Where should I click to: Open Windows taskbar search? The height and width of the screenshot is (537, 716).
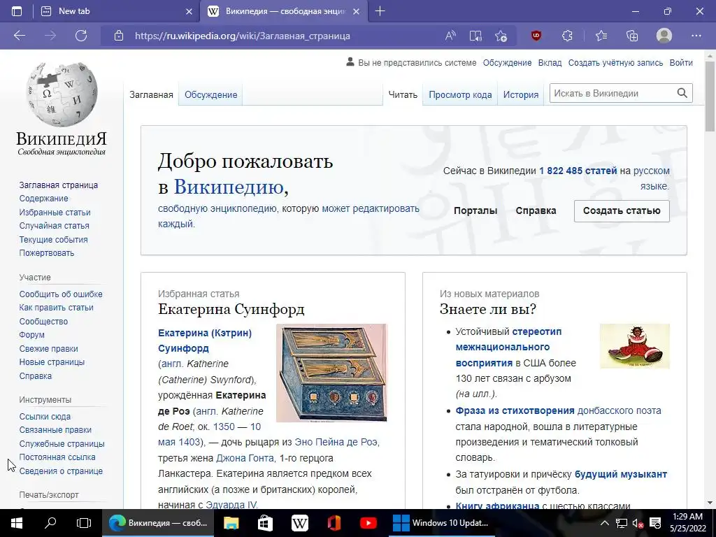(50, 523)
